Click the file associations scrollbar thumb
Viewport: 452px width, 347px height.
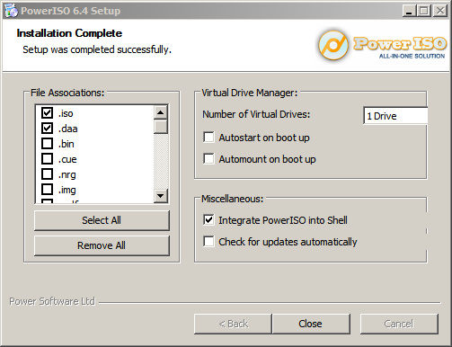coord(161,127)
